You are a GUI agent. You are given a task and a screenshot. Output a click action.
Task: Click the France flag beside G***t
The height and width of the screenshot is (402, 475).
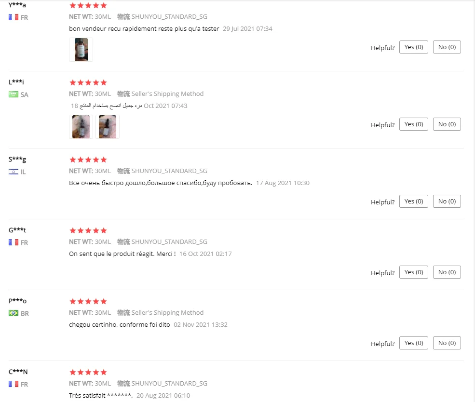(14, 242)
